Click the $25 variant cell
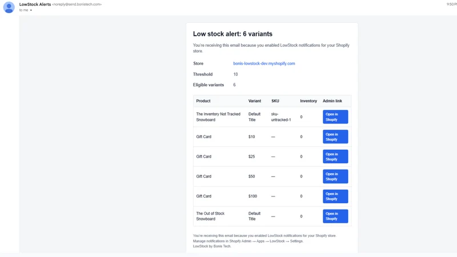Screen dimensions: 457x257 point(251,156)
